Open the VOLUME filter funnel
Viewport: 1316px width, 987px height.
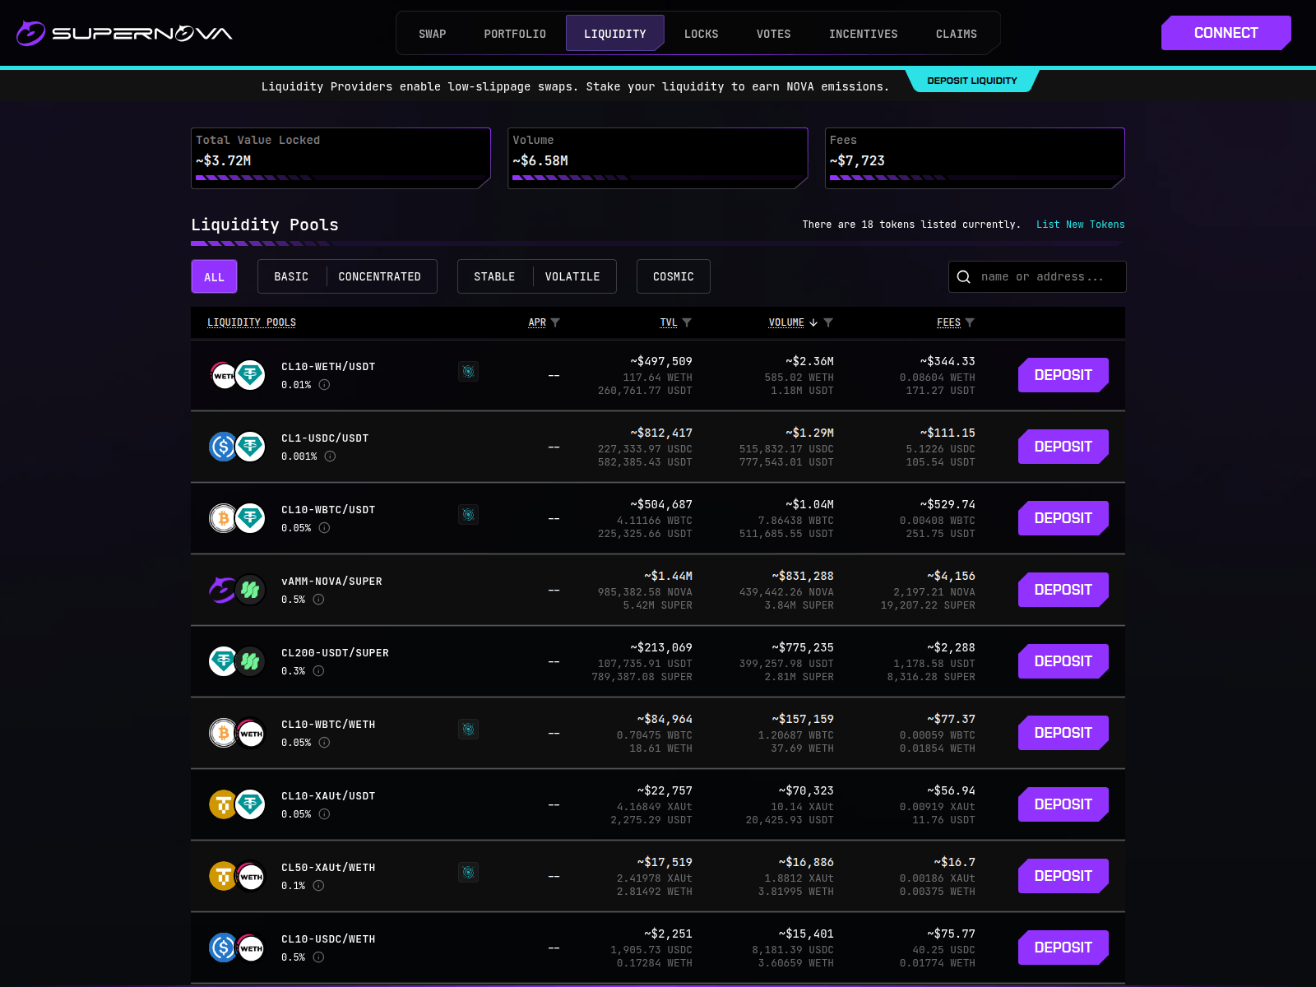pos(828,322)
